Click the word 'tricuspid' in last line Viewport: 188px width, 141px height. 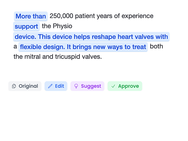click(67, 57)
